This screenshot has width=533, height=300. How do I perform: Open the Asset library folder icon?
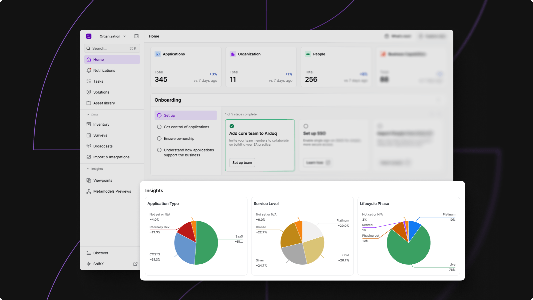tap(89, 103)
